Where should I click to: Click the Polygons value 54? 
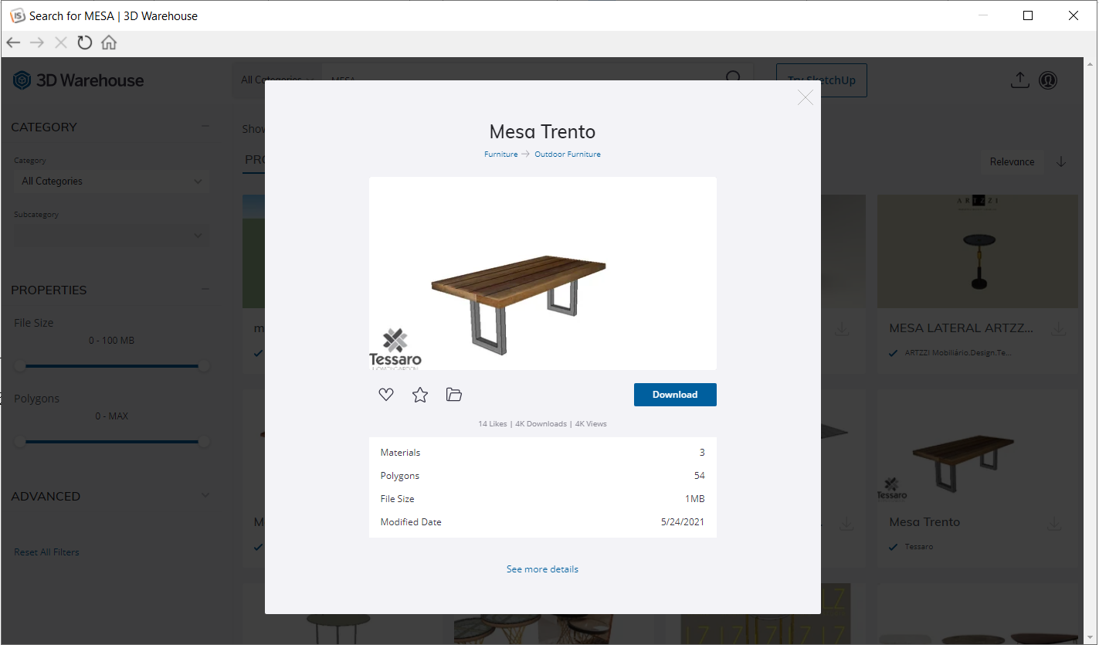(700, 476)
